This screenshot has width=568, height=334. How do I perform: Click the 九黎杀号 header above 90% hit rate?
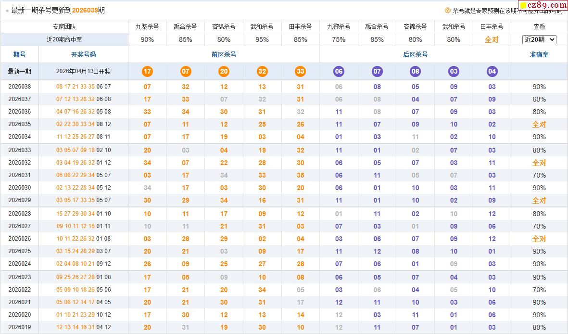147,26
